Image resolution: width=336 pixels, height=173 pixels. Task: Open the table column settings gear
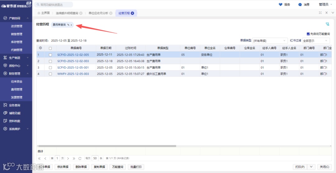coord(40,48)
